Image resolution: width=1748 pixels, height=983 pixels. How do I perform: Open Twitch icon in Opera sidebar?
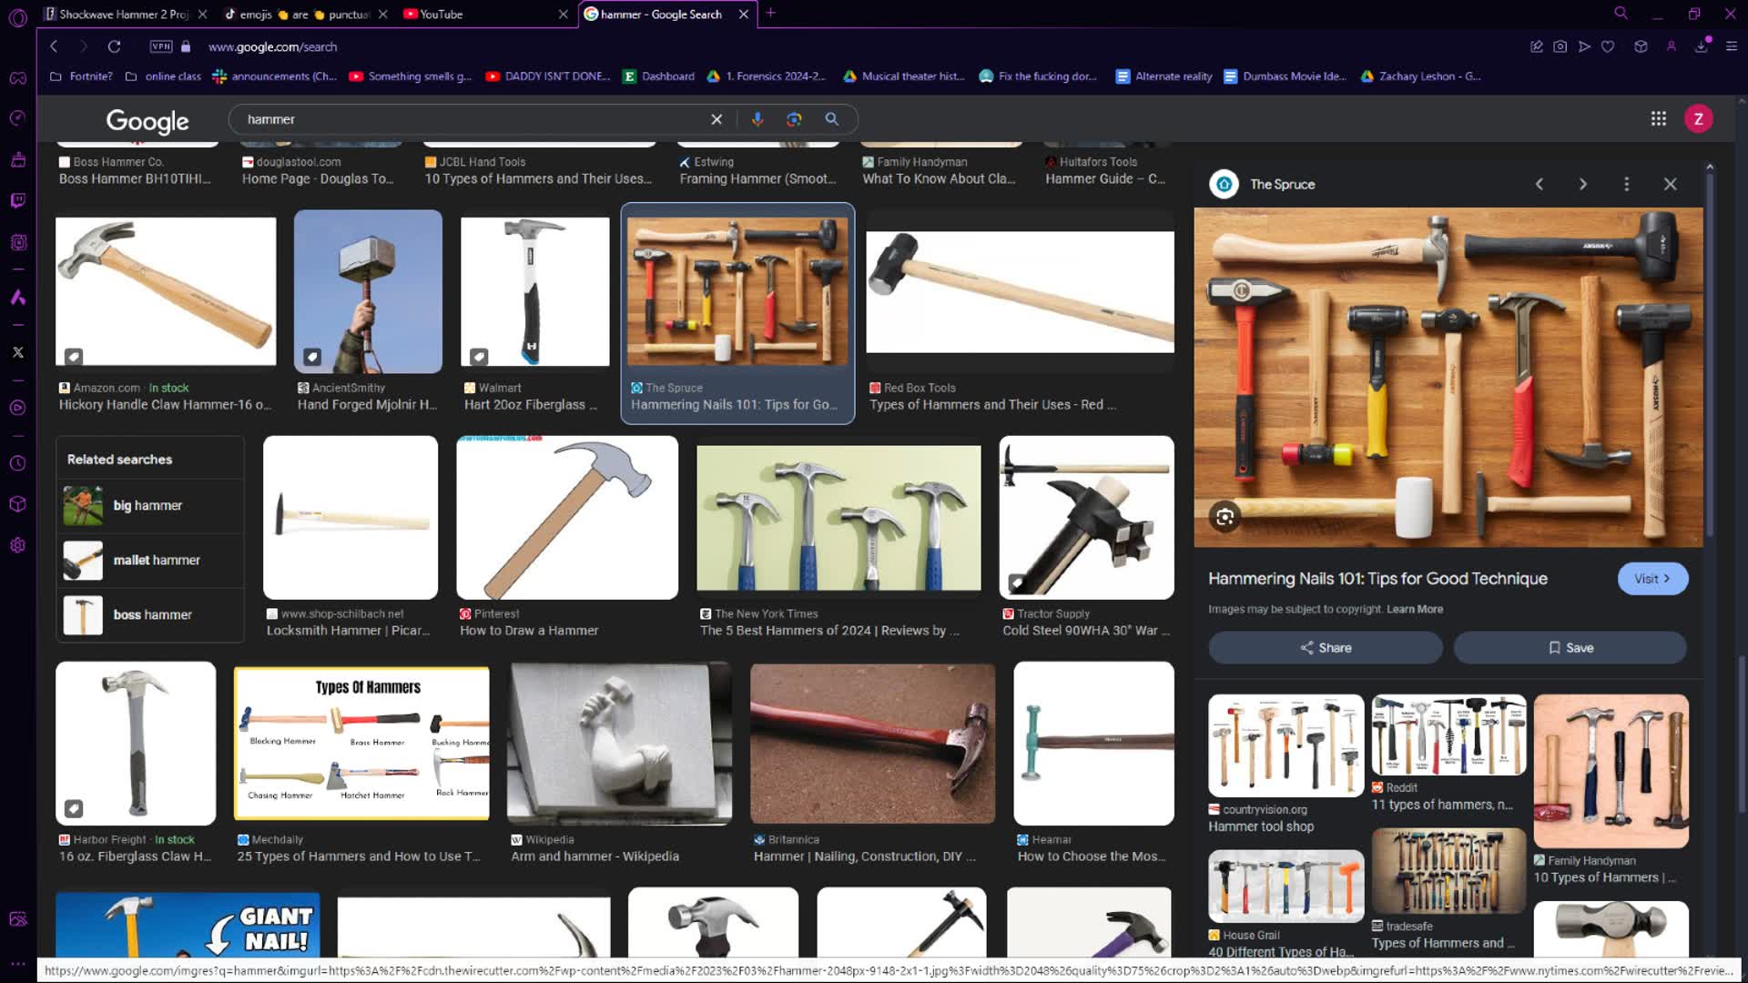click(x=17, y=200)
